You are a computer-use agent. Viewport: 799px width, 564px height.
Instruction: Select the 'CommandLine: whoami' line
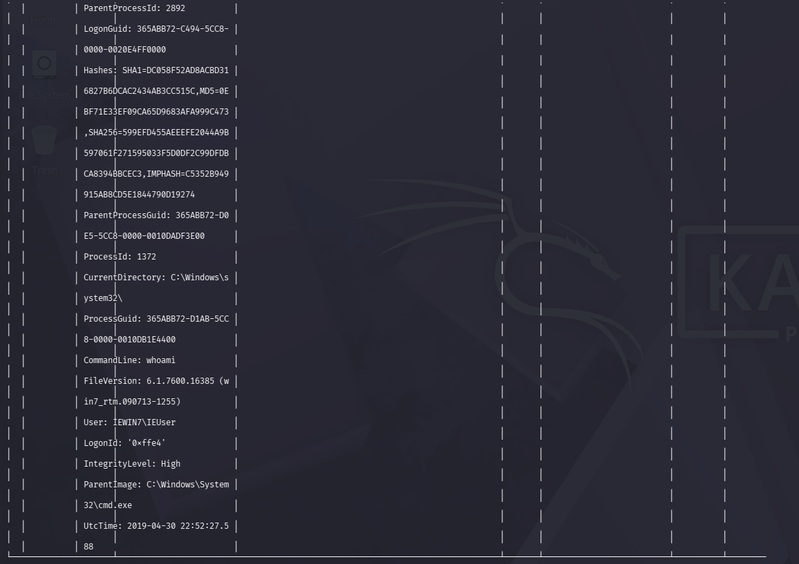click(129, 360)
